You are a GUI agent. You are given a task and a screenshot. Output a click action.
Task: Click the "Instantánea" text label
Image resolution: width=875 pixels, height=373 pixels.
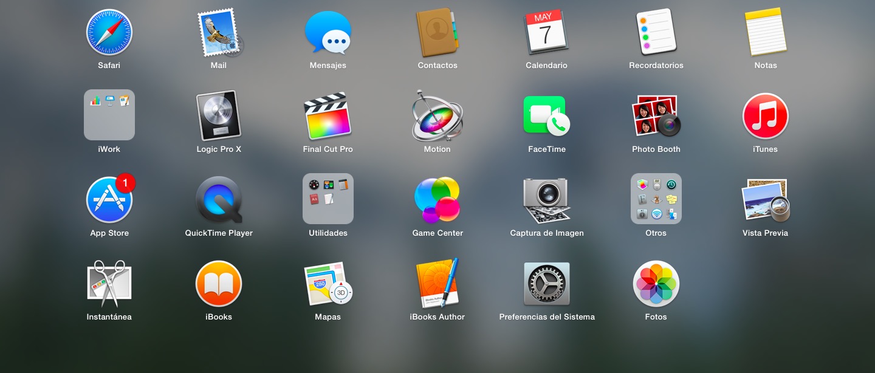pos(109,317)
